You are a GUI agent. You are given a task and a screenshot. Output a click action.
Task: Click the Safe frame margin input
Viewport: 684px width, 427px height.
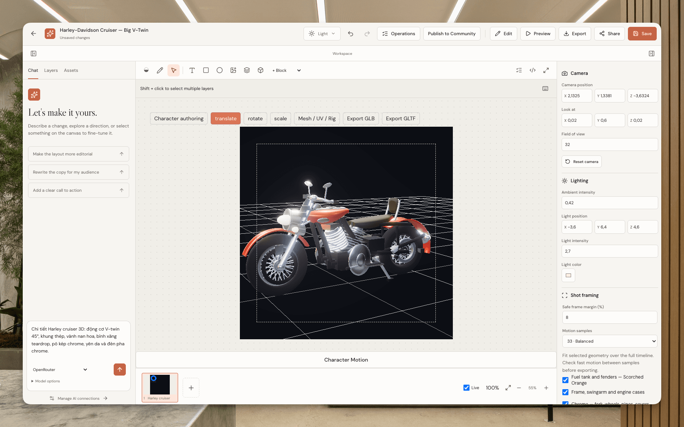[610, 317]
